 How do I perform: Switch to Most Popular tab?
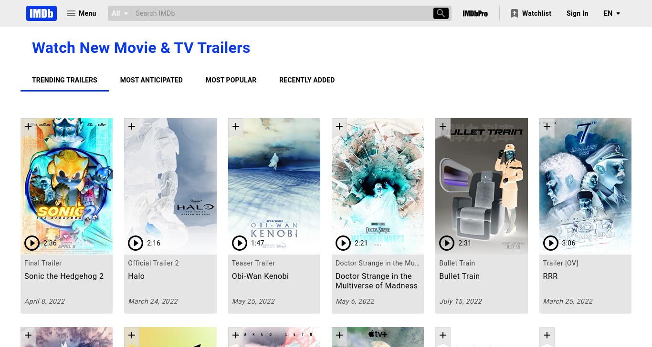coord(231,80)
